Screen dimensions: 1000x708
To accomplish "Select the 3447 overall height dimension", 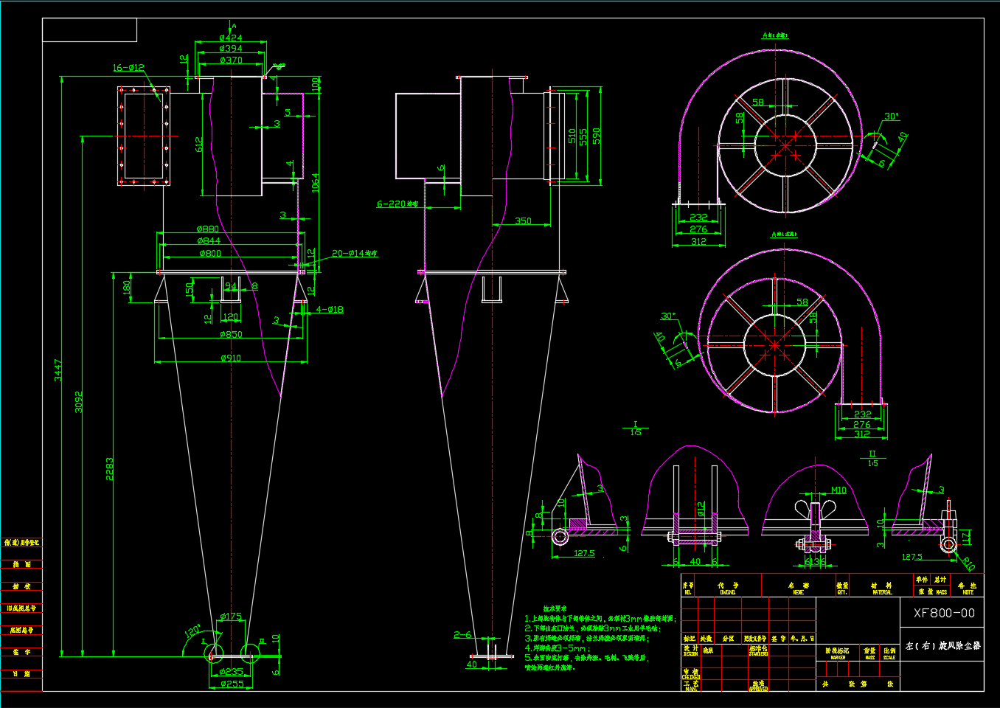I will point(58,369).
